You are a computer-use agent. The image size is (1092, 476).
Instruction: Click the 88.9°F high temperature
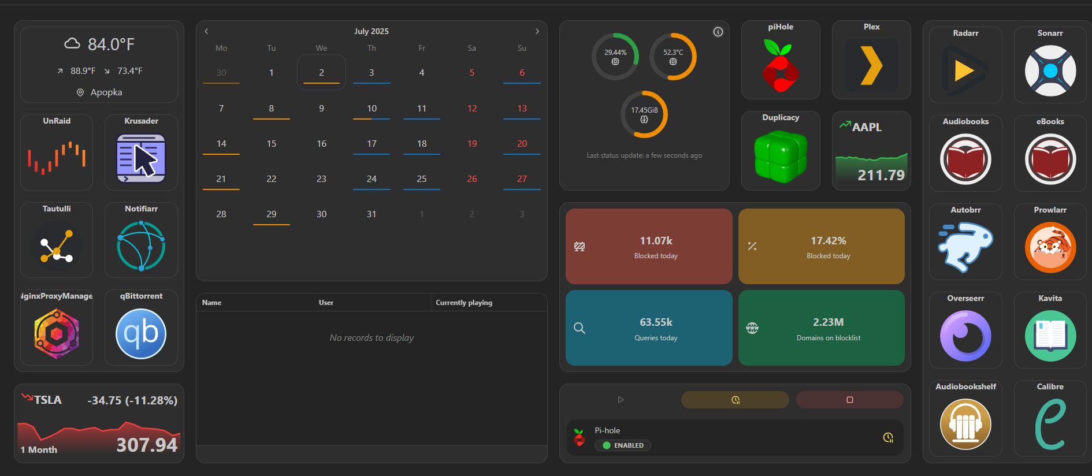point(83,71)
